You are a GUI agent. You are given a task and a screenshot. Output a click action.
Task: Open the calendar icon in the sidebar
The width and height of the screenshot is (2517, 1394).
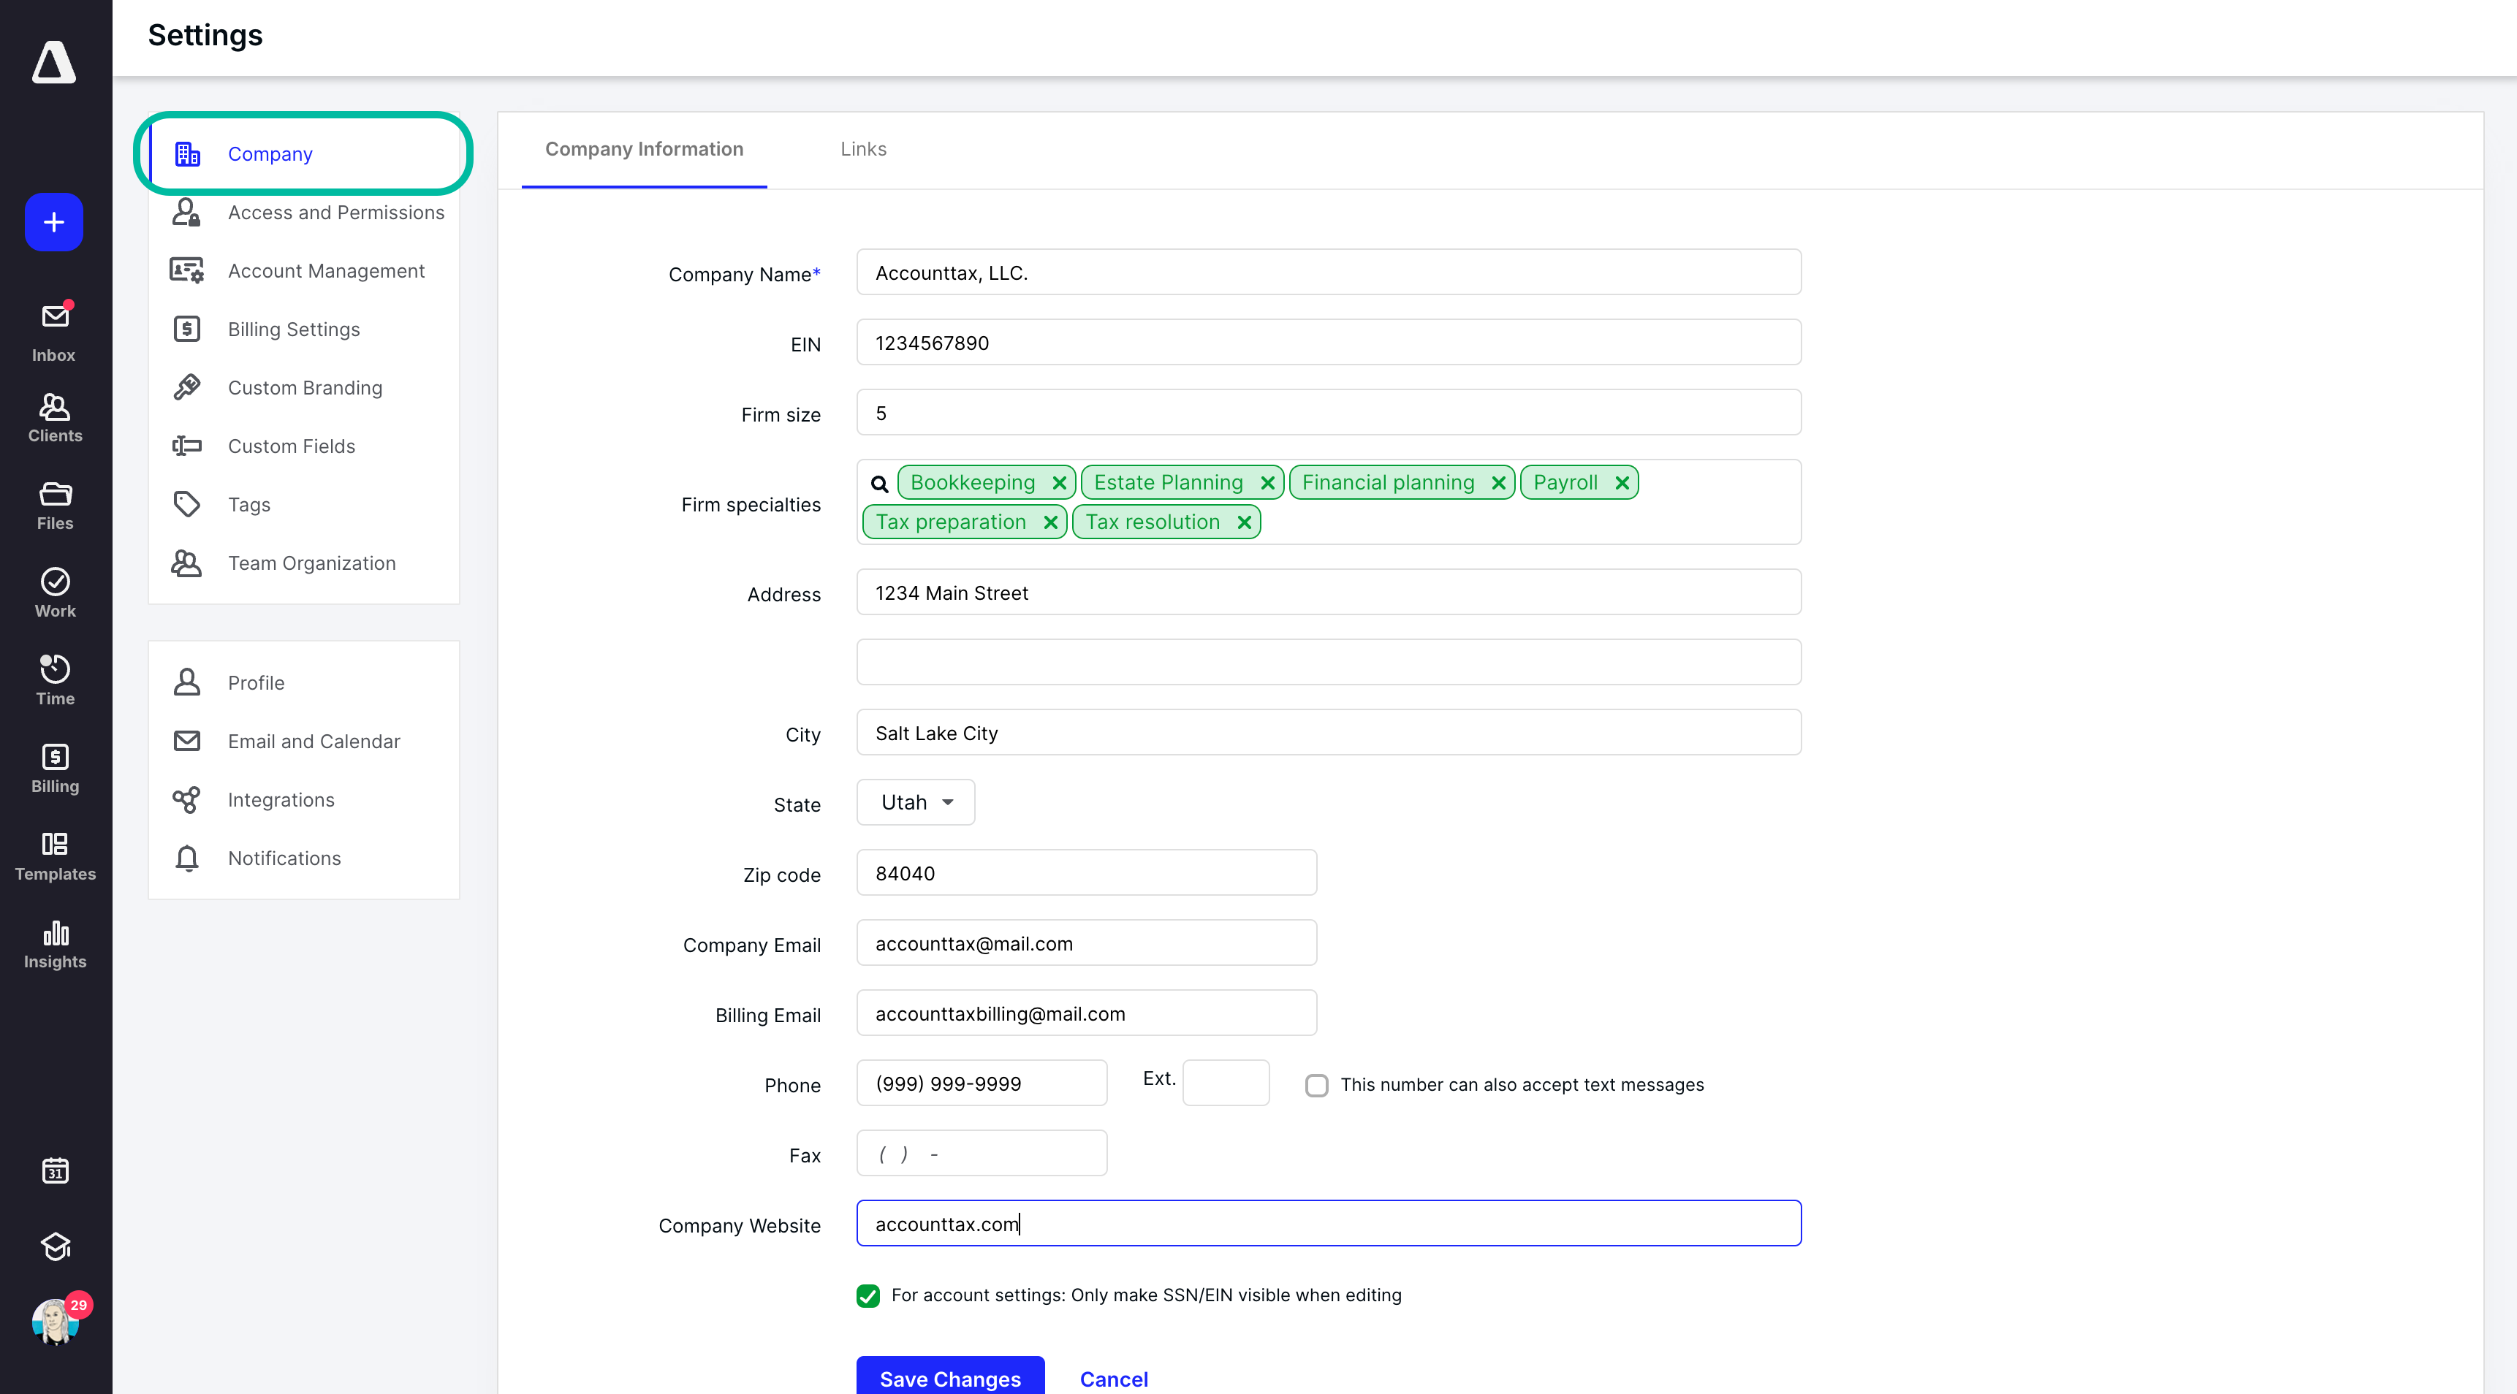click(55, 1171)
